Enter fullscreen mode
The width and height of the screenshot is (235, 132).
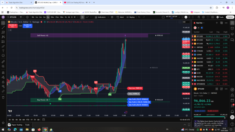coord(208,17)
